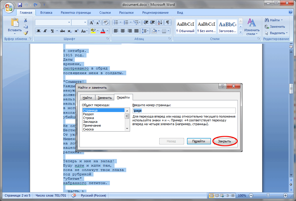Click the Закрыть button
Screen dimensions: 296x201
coord(225,141)
